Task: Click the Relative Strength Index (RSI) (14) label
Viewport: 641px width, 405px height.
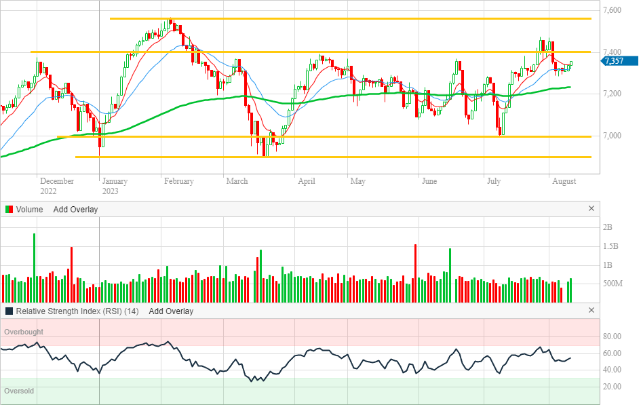Action: tap(77, 311)
